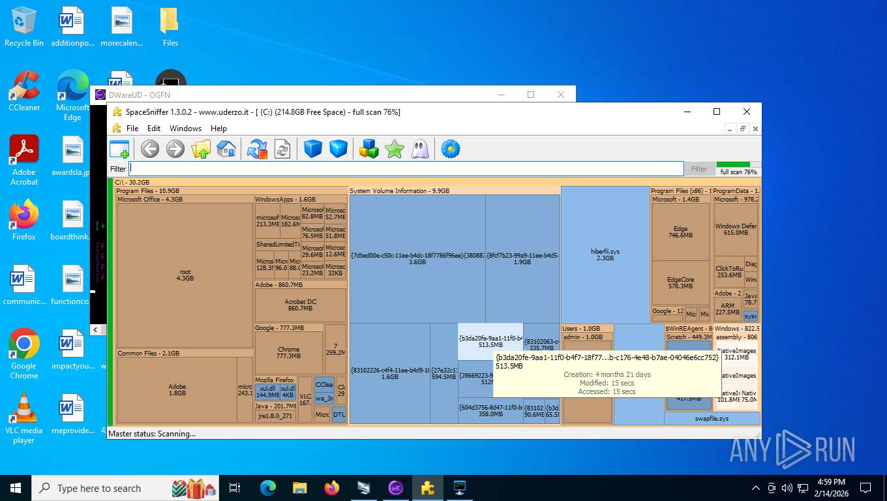Select the {7dbed00e 3.6GB block
The height and width of the screenshot is (501, 887).
pyautogui.click(x=417, y=258)
